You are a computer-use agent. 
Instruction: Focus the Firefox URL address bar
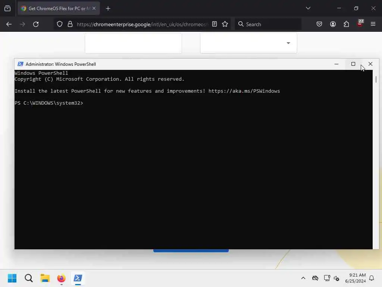point(142,24)
